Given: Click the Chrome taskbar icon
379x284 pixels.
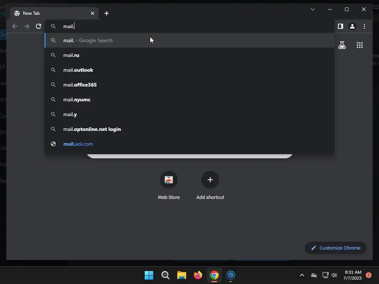Looking at the screenshot, I should coord(214,275).
